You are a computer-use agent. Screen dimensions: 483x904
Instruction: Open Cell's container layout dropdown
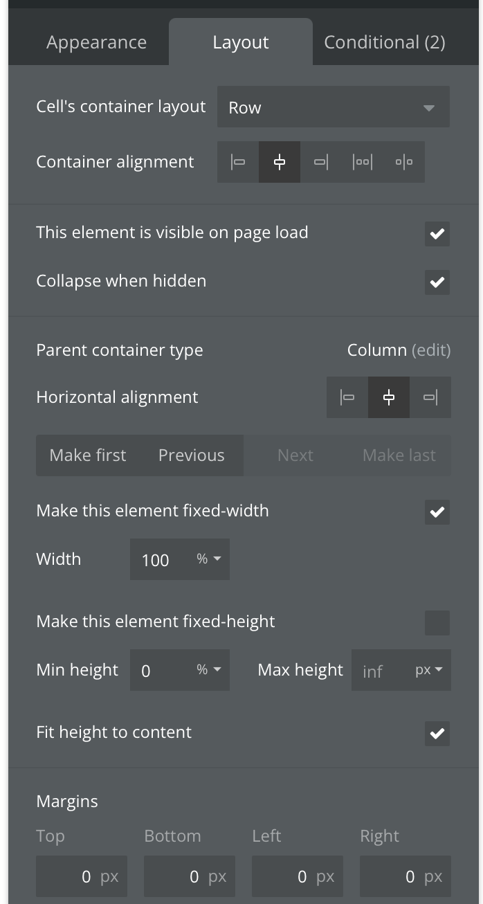pyautogui.click(x=333, y=107)
